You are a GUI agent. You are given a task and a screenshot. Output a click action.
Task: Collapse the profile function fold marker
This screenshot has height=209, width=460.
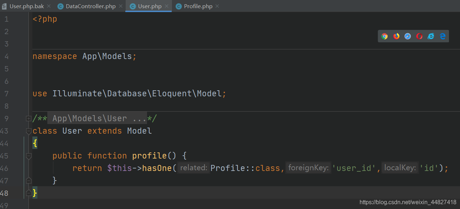(x=28, y=156)
